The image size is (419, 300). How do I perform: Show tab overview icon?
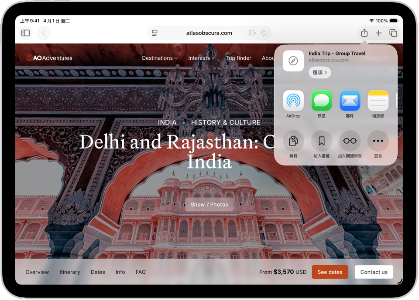pyautogui.click(x=393, y=33)
